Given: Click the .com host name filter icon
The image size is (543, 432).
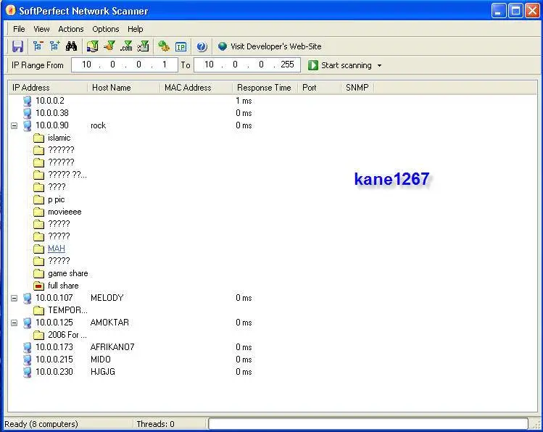Looking at the screenshot, I should pyautogui.click(x=126, y=46).
